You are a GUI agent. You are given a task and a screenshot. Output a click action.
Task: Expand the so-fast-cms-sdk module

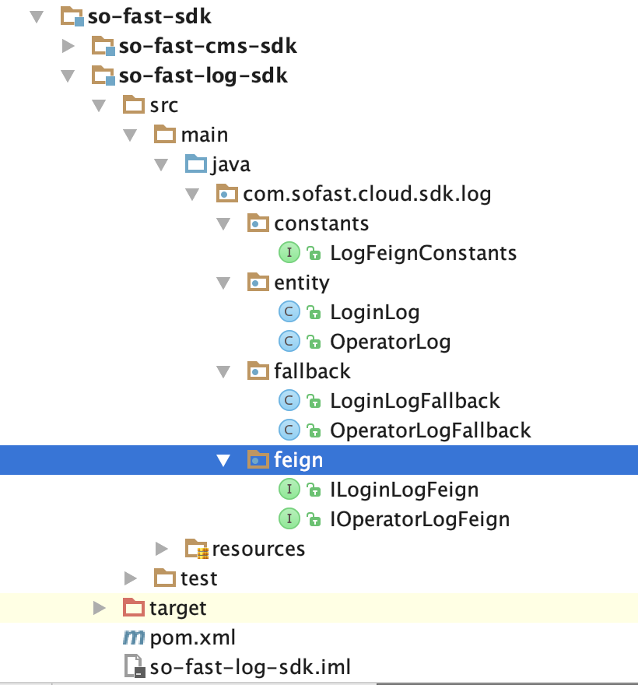(x=68, y=46)
